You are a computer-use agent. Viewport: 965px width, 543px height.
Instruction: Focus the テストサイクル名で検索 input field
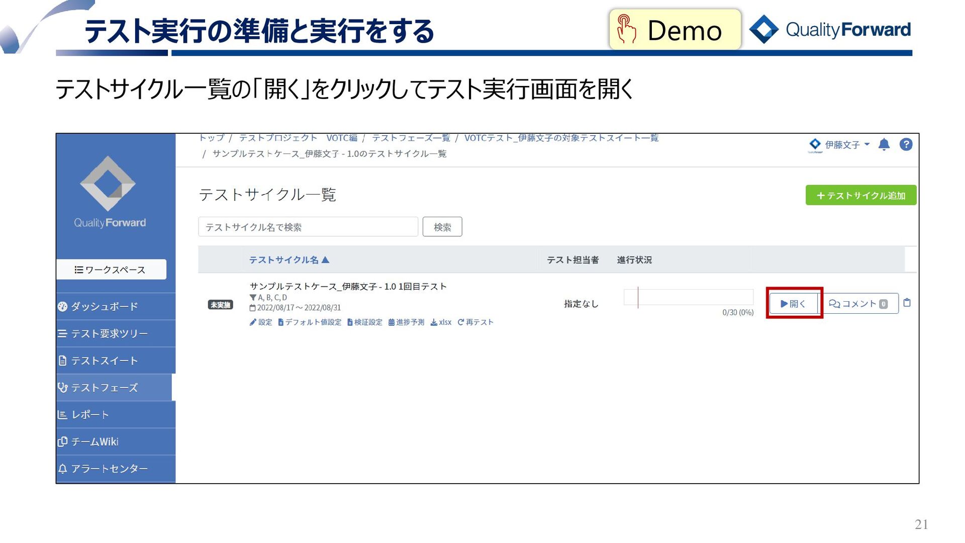coord(308,227)
